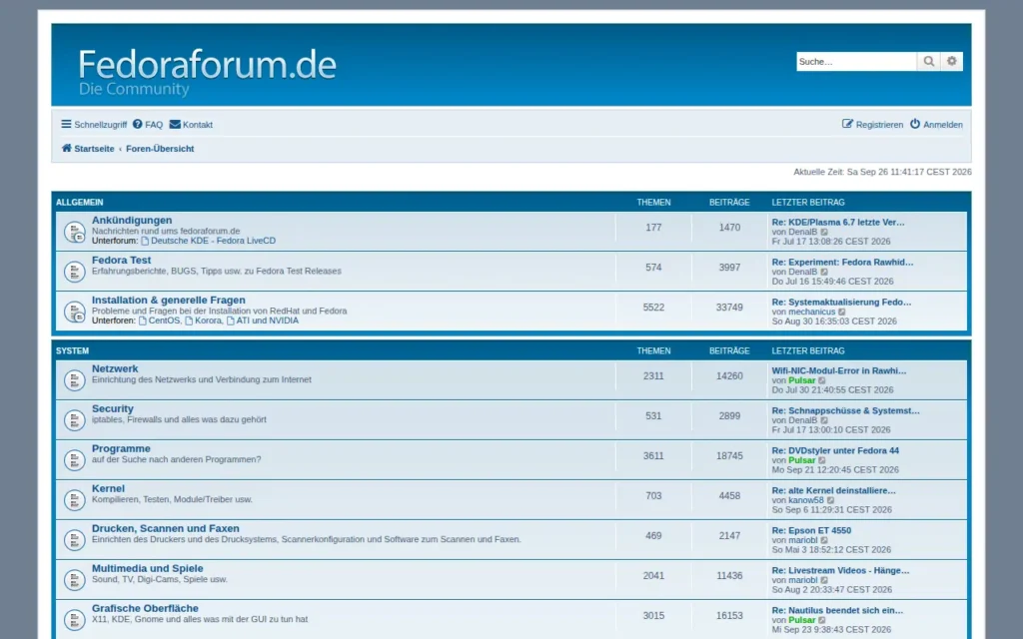View latest post icon in Netzwerk row
Image resolution: width=1023 pixels, height=639 pixels.
pyautogui.click(x=822, y=380)
